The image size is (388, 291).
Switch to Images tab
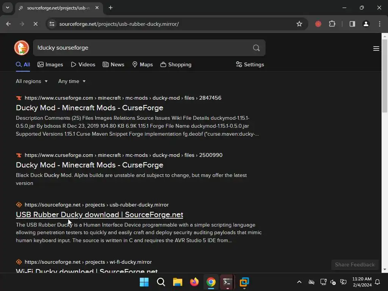50,64
